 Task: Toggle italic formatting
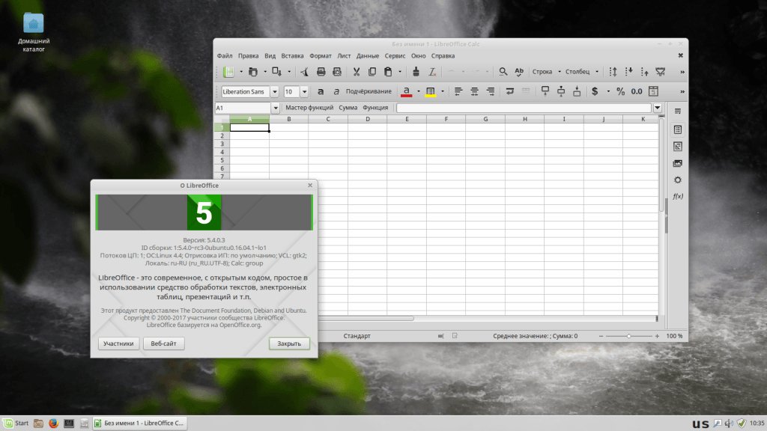336,91
